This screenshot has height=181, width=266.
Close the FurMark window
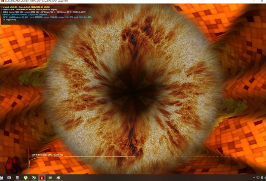point(262,1)
